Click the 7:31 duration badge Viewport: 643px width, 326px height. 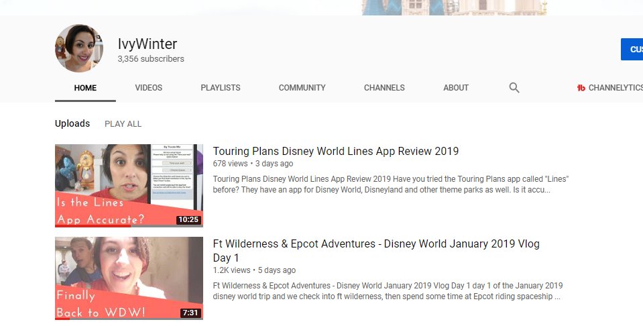(x=190, y=313)
